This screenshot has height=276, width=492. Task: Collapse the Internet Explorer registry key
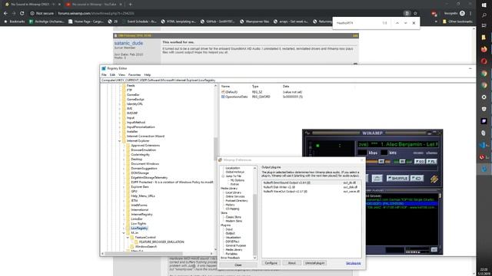tap(120, 141)
